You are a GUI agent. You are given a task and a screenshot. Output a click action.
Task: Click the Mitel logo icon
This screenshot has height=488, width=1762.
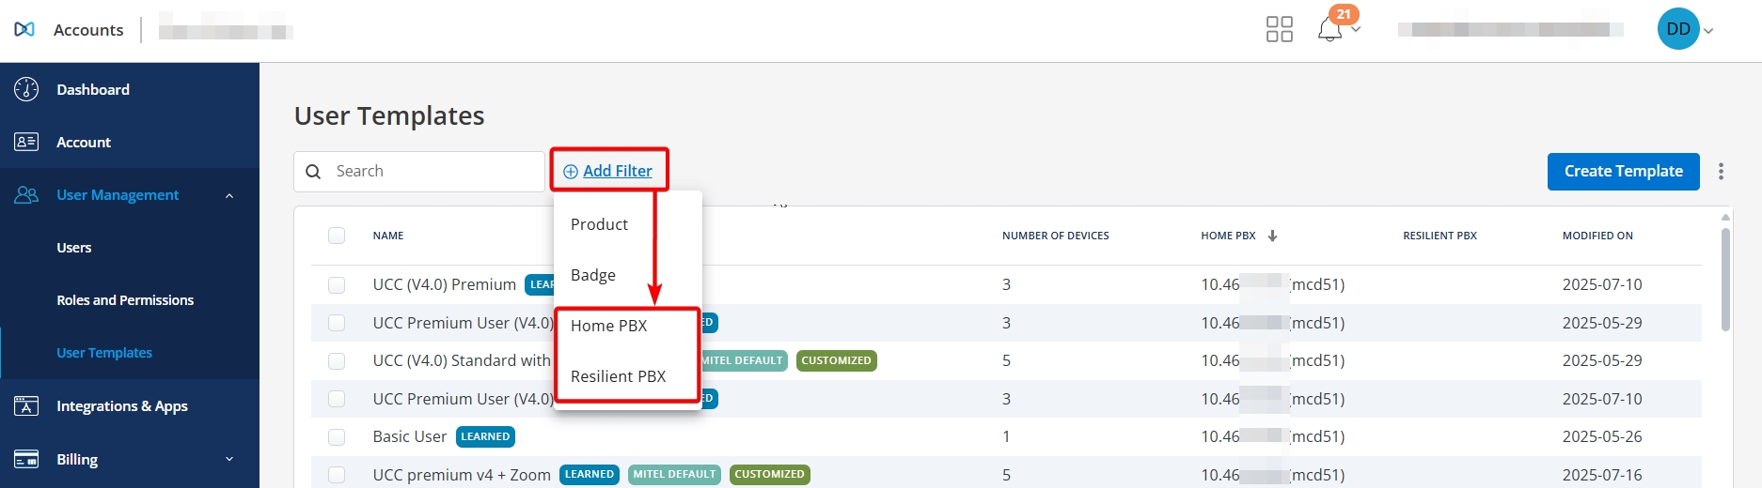point(24,29)
